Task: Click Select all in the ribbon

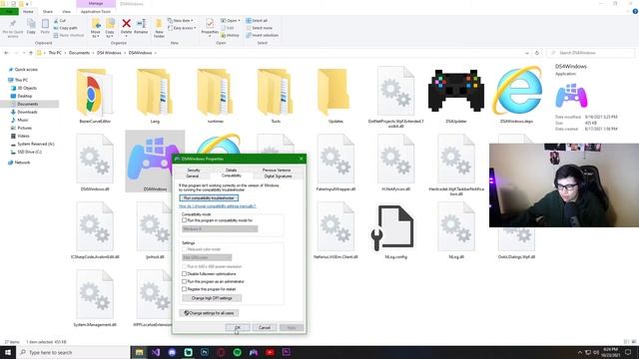Action: pyautogui.click(x=257, y=20)
